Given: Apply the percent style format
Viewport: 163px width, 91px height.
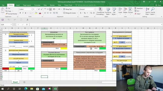Looking at the screenshot, I should point(85,13).
